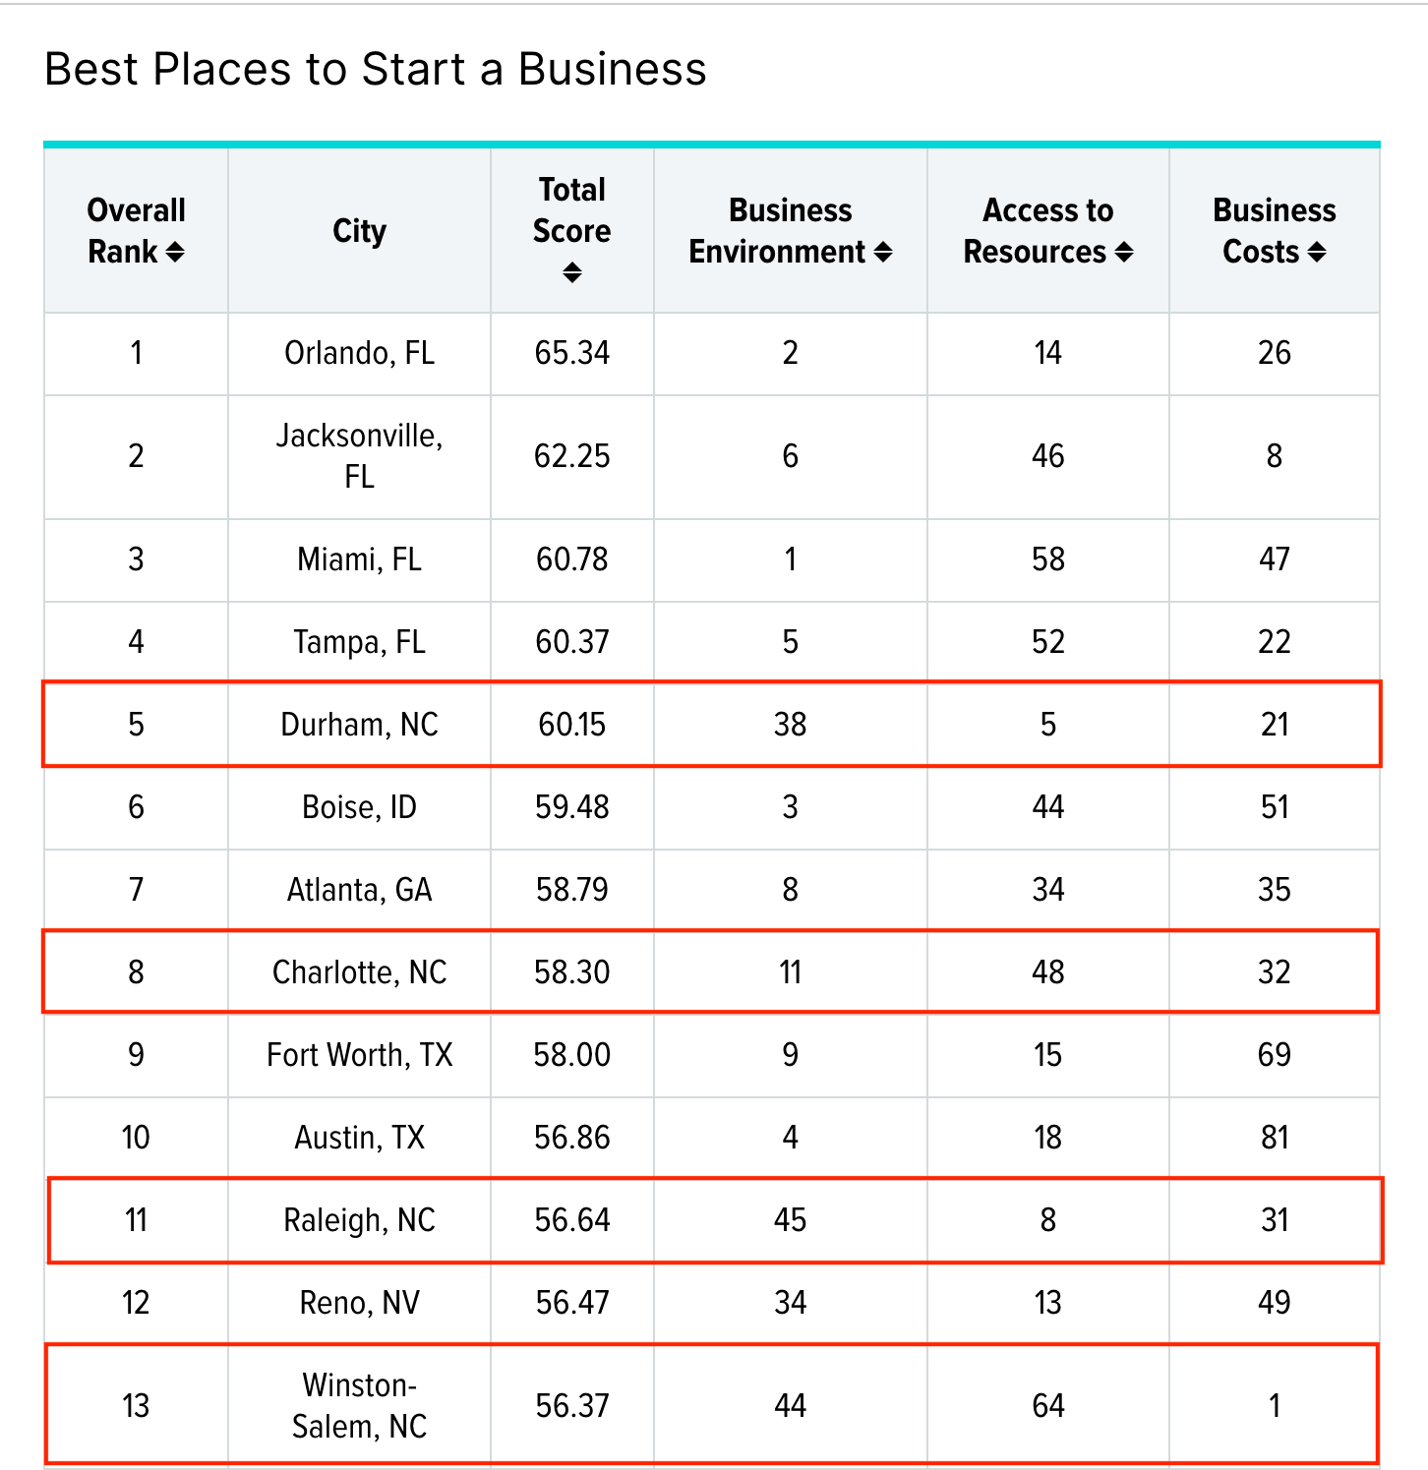The image size is (1428, 1470).
Task: Click Durham, NC in the table
Action: click(x=359, y=725)
